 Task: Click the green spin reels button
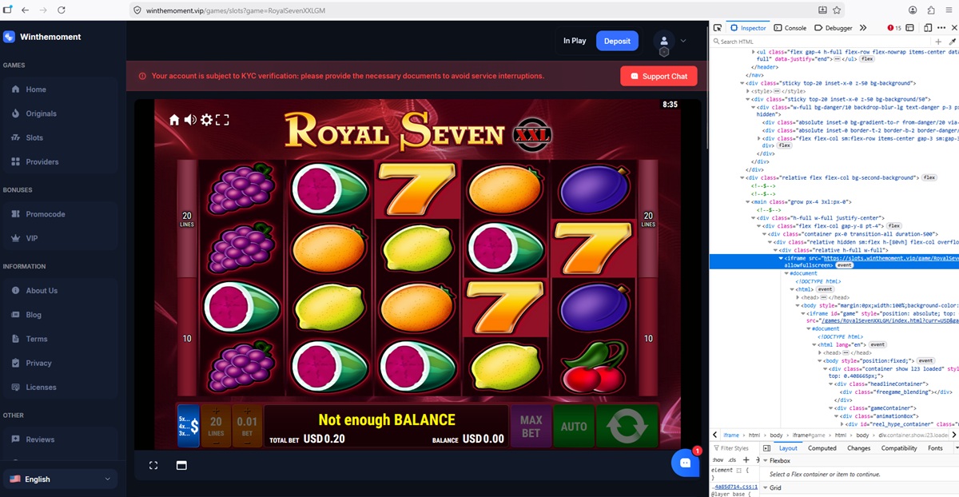click(x=627, y=425)
